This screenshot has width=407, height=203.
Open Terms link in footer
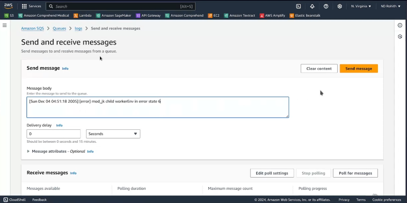pyautogui.click(x=361, y=200)
